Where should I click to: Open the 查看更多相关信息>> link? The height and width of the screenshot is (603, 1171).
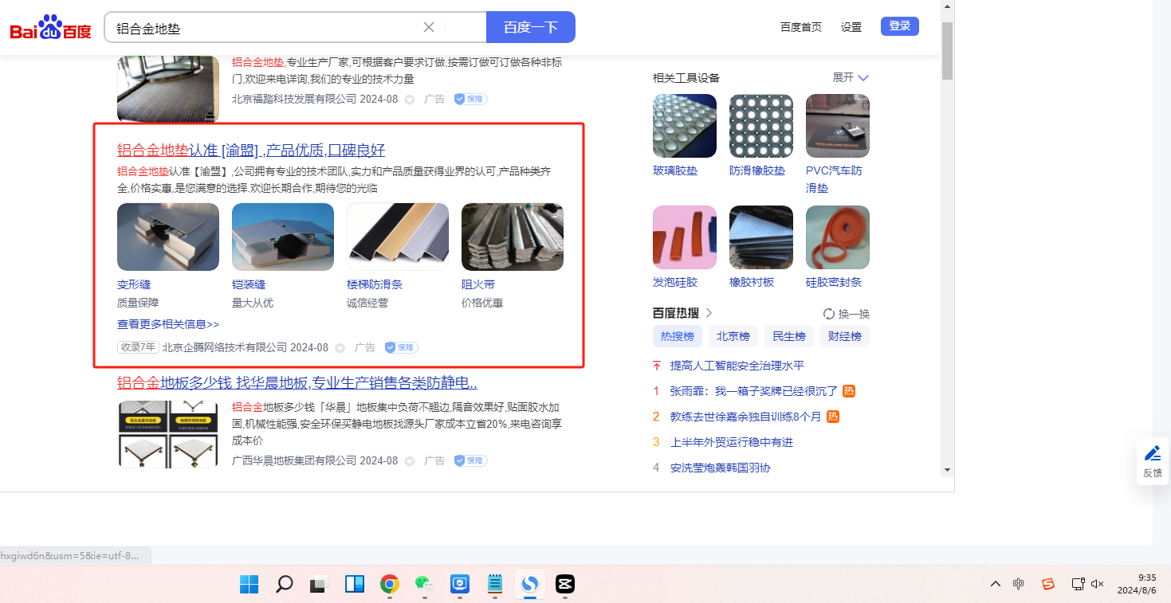pyautogui.click(x=168, y=324)
